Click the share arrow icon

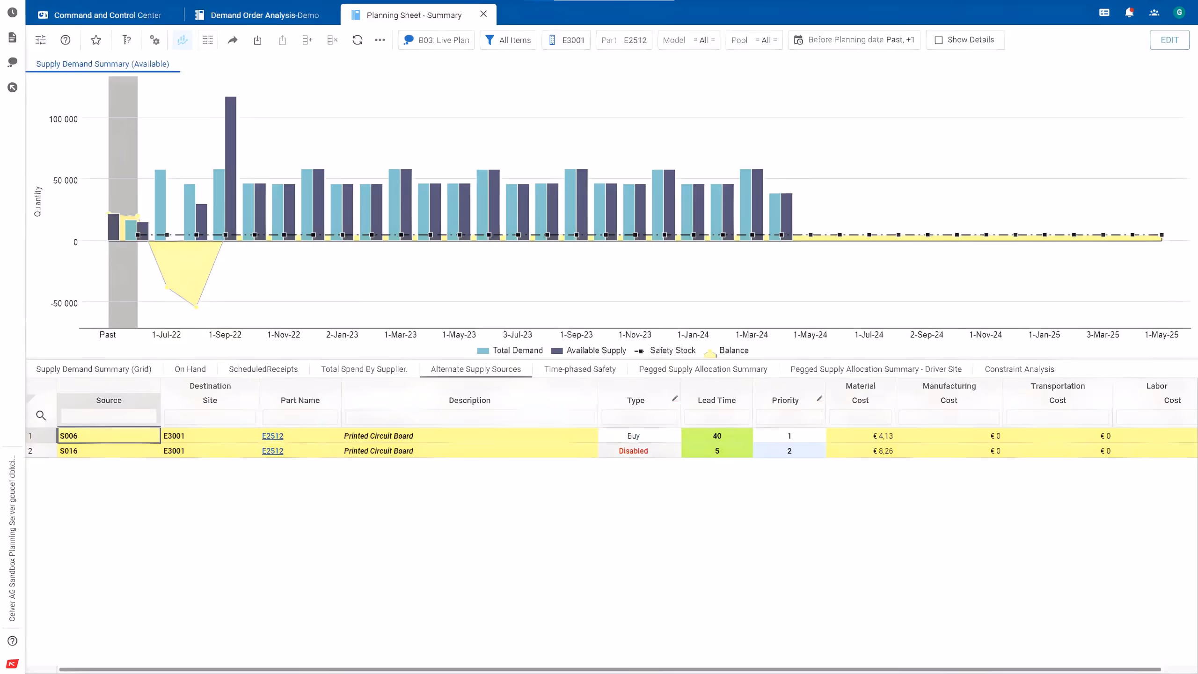tap(233, 40)
